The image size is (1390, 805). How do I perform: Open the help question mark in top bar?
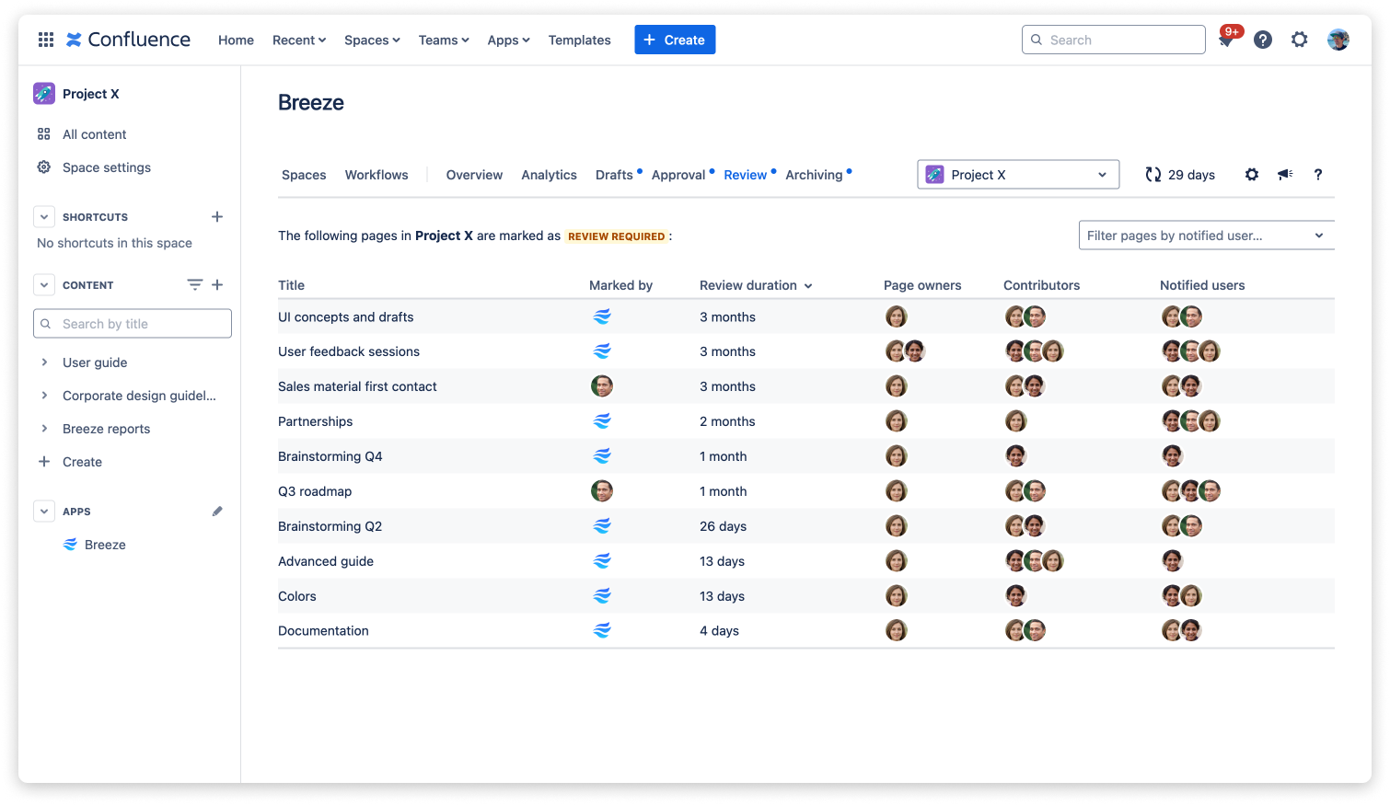(1263, 40)
